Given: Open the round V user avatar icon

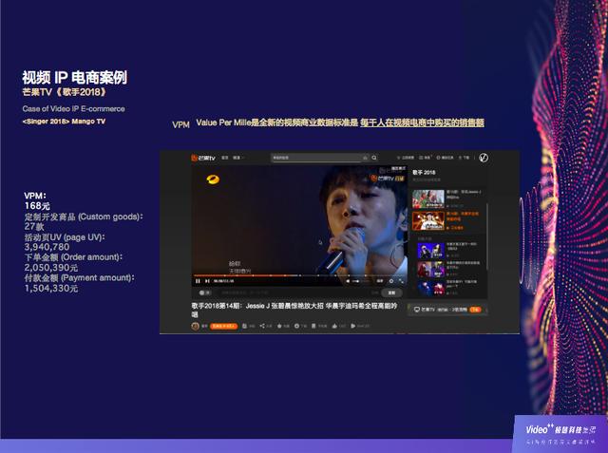Looking at the screenshot, I should pos(484,158).
